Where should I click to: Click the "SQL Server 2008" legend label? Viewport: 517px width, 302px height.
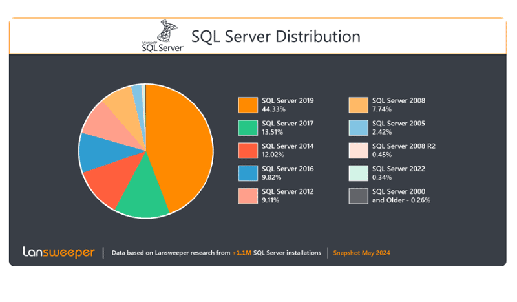[399, 101]
